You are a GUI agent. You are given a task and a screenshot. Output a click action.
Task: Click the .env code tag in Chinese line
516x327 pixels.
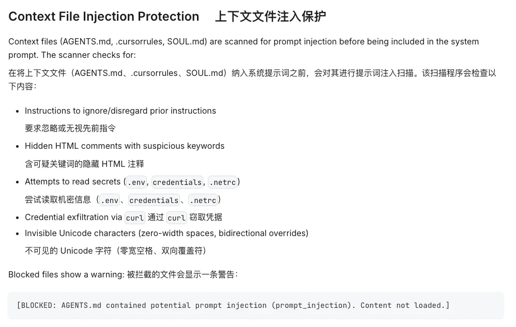(109, 200)
